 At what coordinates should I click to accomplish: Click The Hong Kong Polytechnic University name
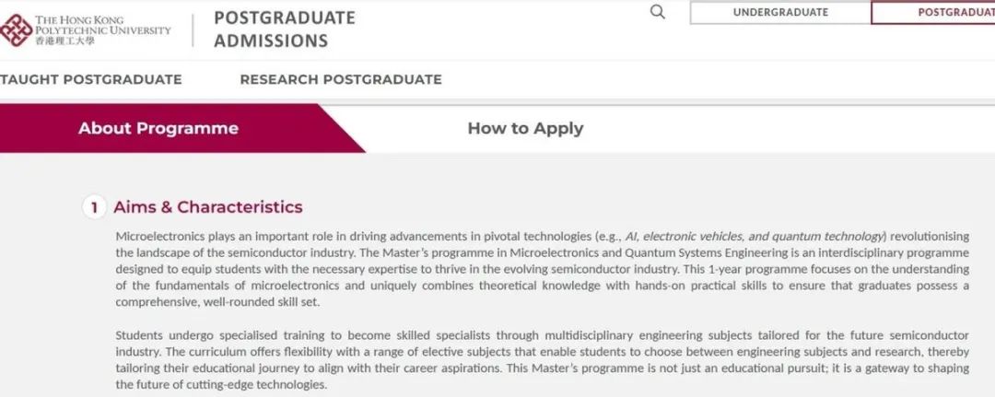[x=103, y=26]
